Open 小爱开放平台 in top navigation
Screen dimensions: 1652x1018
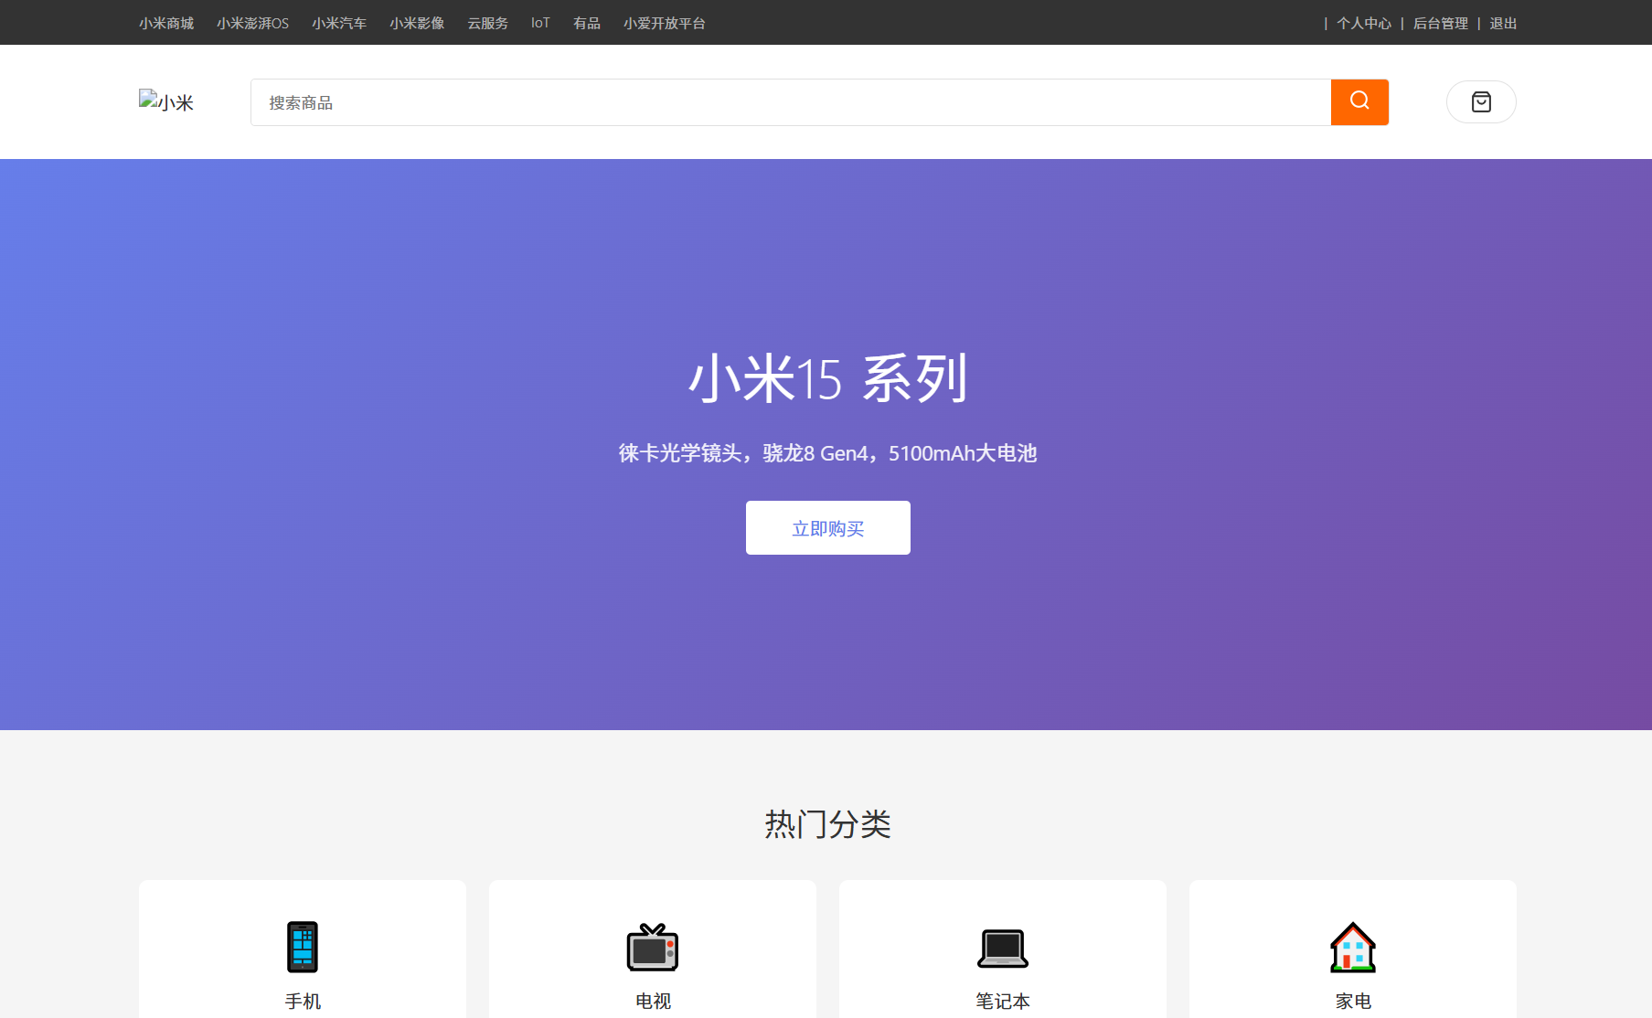665,23
